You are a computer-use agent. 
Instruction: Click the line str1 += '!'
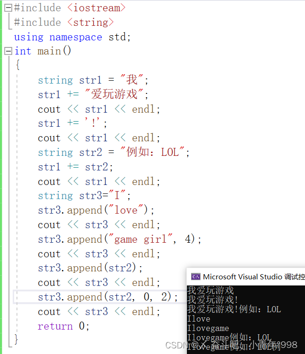pos(72,123)
